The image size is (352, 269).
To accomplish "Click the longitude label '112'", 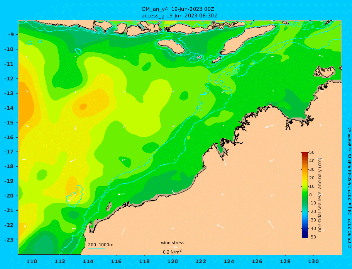I will (60, 261).
